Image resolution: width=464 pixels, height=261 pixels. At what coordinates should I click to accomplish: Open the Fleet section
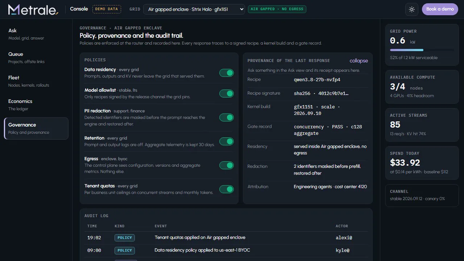coord(36,81)
